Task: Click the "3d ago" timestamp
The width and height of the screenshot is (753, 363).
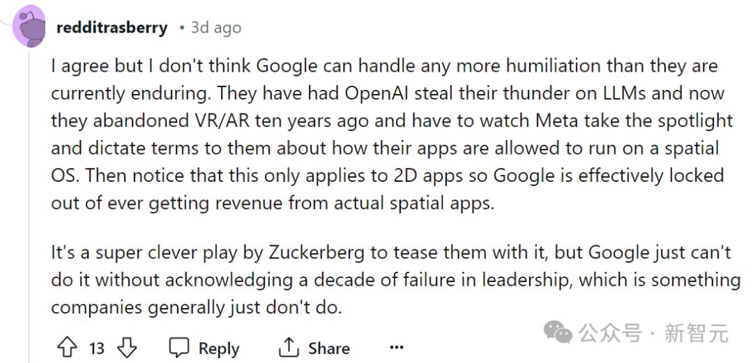Action: [216, 28]
